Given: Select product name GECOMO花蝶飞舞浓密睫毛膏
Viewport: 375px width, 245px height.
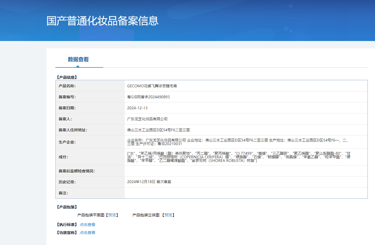Looking at the screenshot, I should (x=152, y=86).
